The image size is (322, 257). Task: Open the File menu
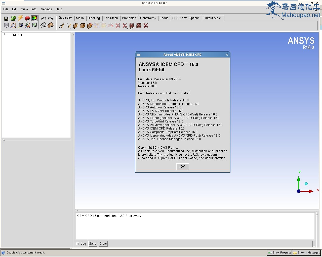(x=6, y=9)
